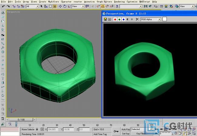Click the Unlink Selection icon

(x=18, y=6)
